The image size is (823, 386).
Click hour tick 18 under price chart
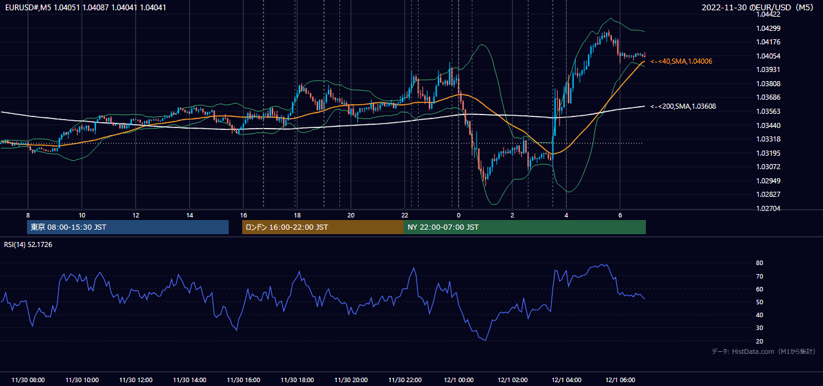[297, 215]
